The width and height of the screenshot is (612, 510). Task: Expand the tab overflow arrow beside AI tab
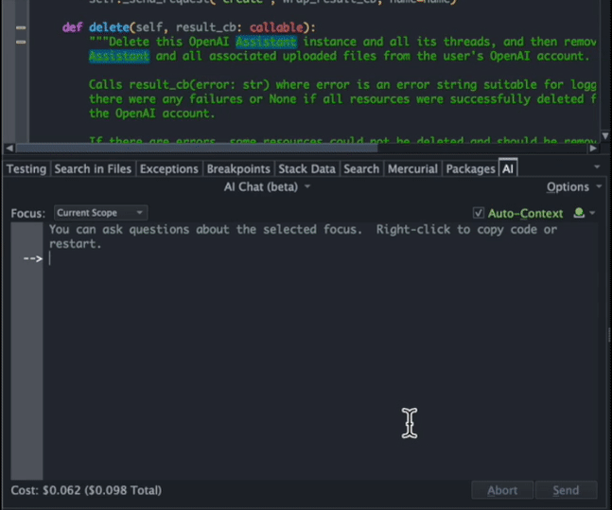point(597,167)
